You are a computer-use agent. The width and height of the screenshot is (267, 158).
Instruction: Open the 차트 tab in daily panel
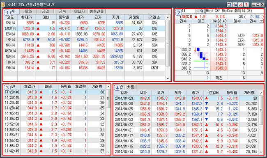[131, 87]
